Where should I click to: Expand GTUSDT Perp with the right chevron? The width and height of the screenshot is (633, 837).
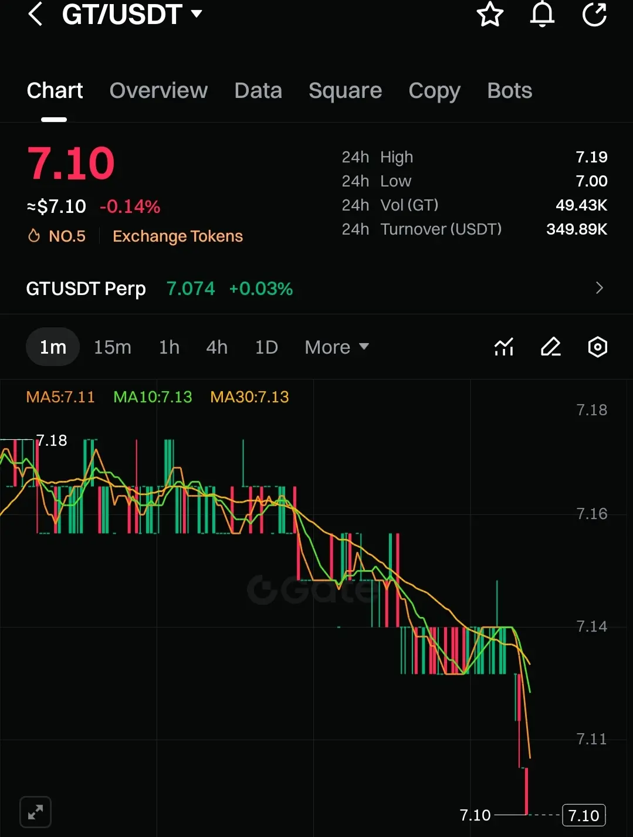[599, 288]
